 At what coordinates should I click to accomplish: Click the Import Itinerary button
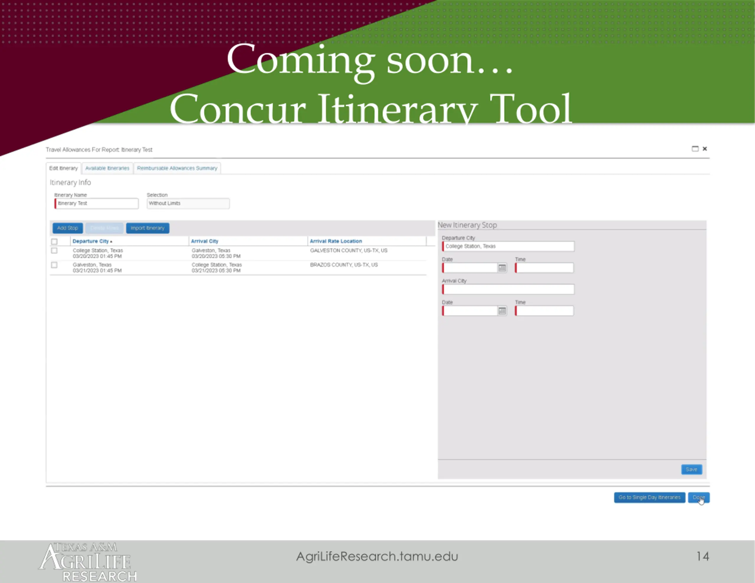(x=148, y=228)
